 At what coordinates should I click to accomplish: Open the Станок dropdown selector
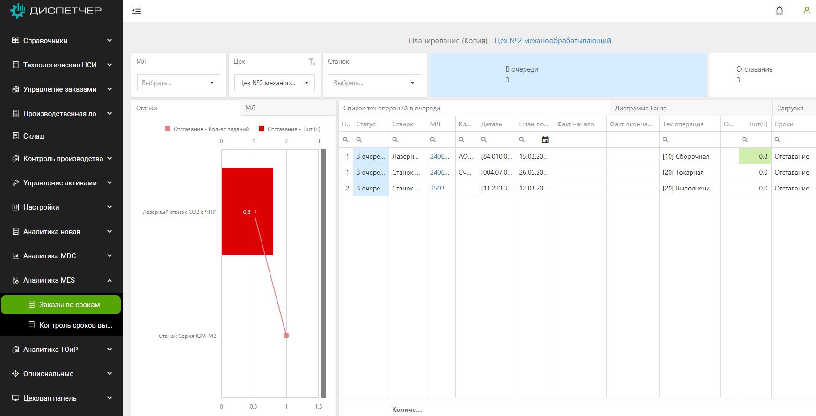374,83
